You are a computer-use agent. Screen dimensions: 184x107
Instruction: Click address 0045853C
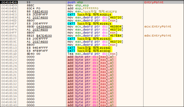[9, 99]
